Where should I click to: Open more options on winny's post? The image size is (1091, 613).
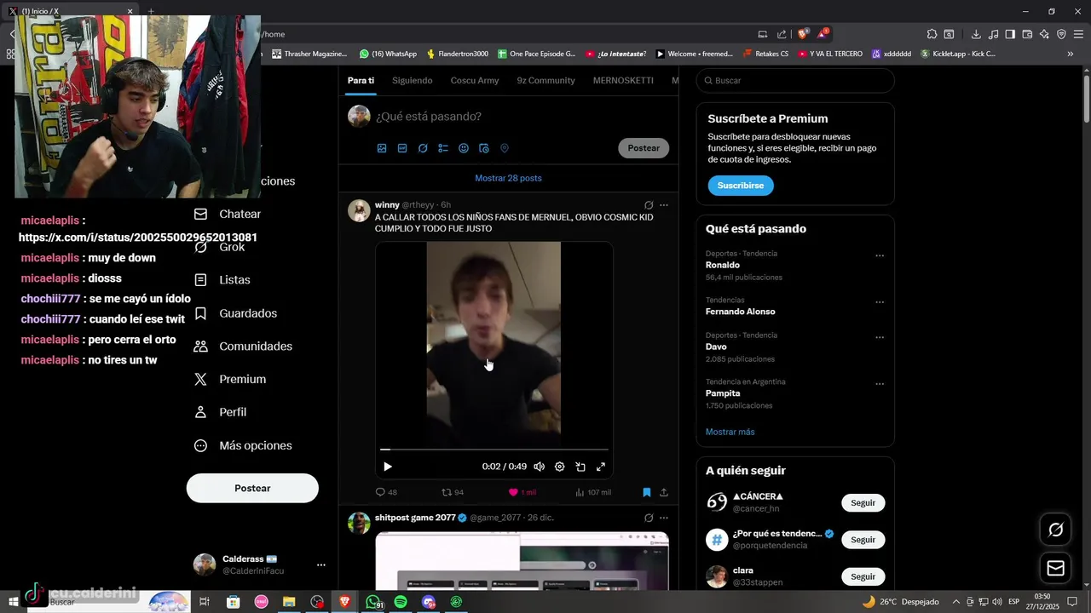[664, 205]
